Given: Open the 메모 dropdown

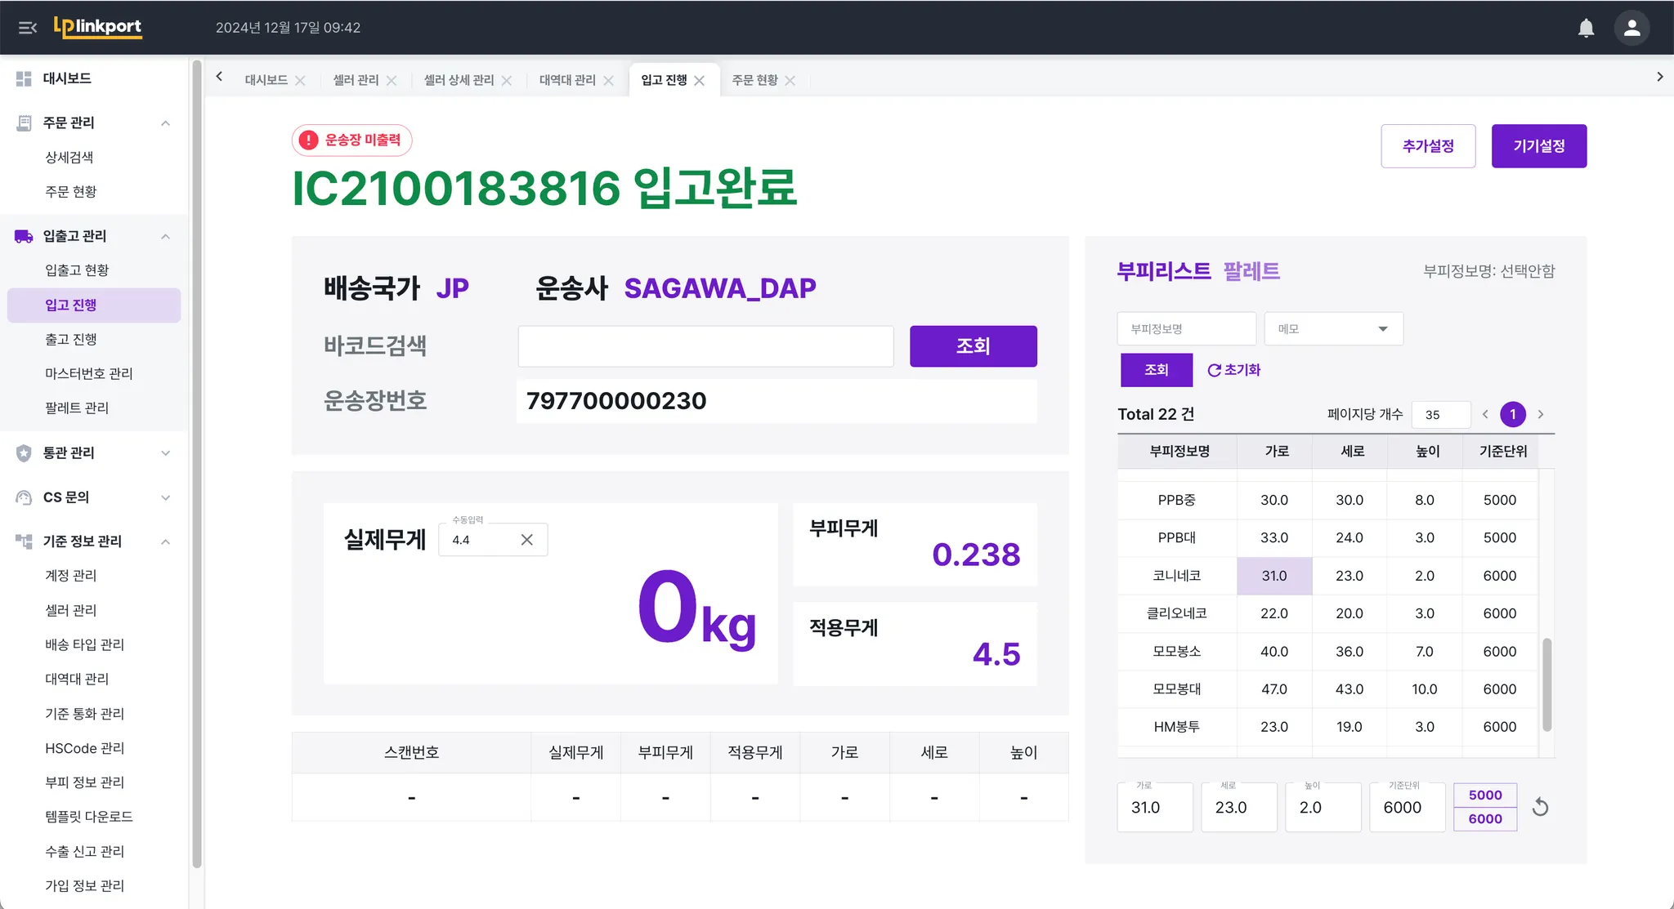Looking at the screenshot, I should (x=1333, y=328).
